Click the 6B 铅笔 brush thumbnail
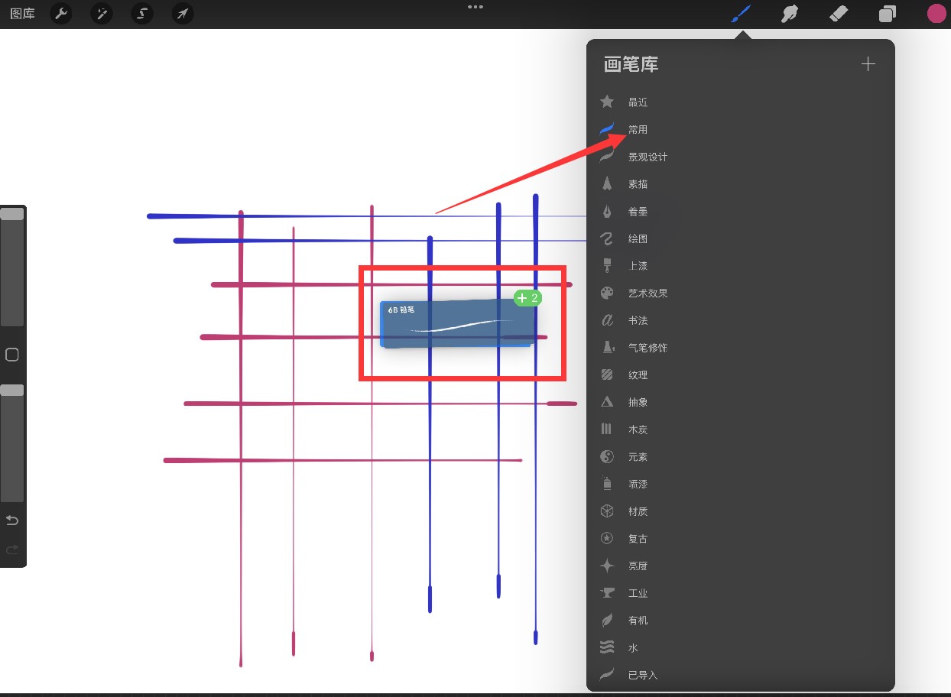This screenshot has height=697, width=951. 456,324
